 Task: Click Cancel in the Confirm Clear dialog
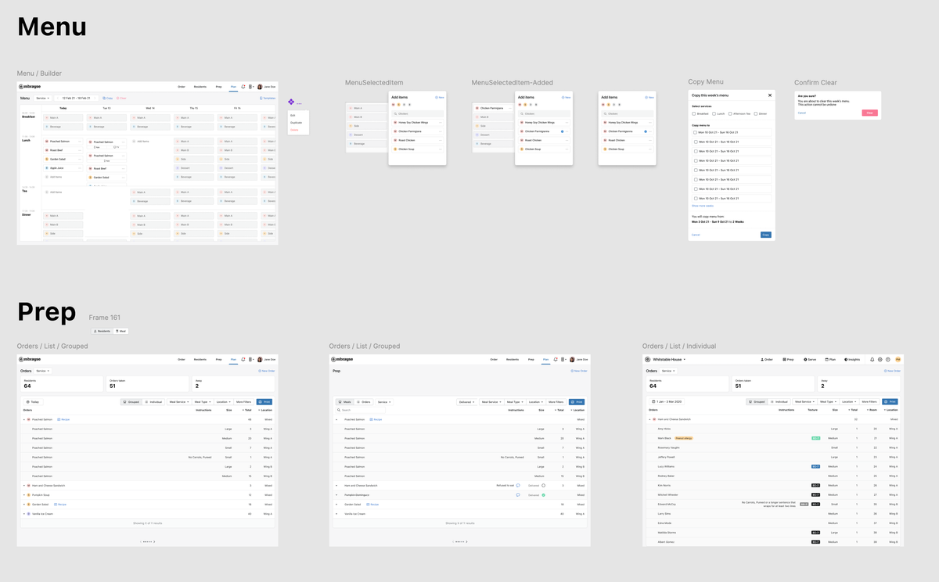802,113
